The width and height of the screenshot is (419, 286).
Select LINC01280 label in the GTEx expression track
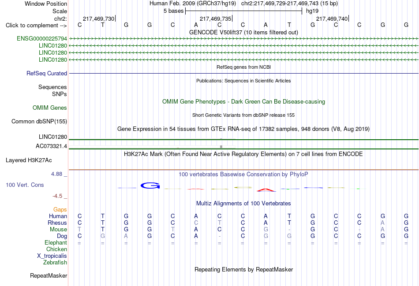click(52, 137)
